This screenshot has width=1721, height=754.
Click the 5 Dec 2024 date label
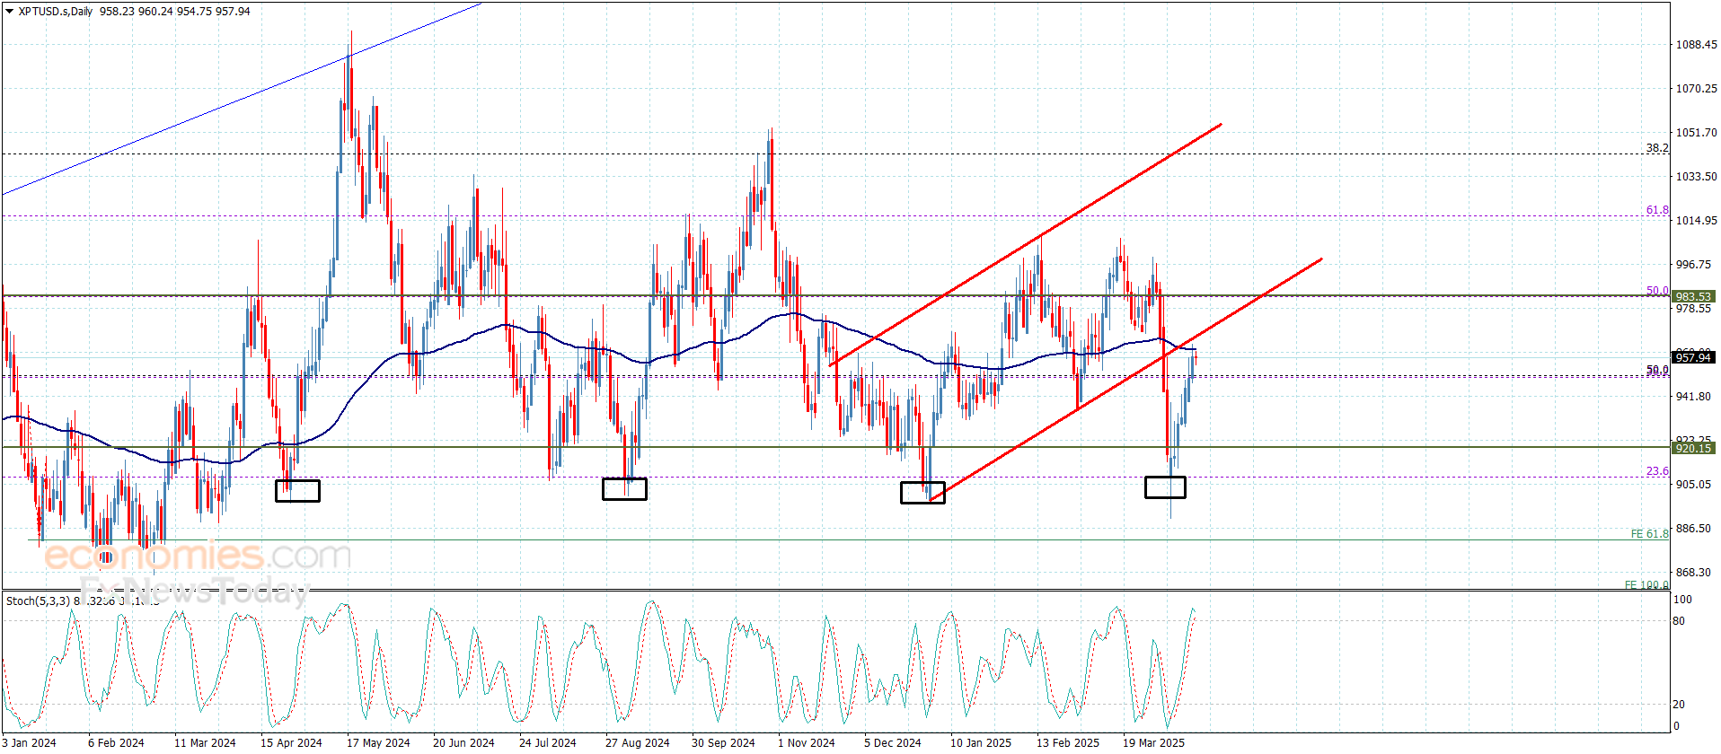tap(893, 742)
